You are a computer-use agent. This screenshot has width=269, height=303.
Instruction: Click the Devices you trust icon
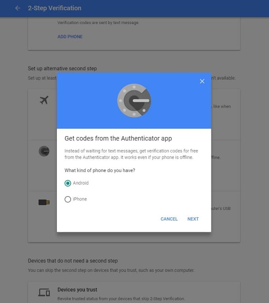pyautogui.click(x=44, y=292)
